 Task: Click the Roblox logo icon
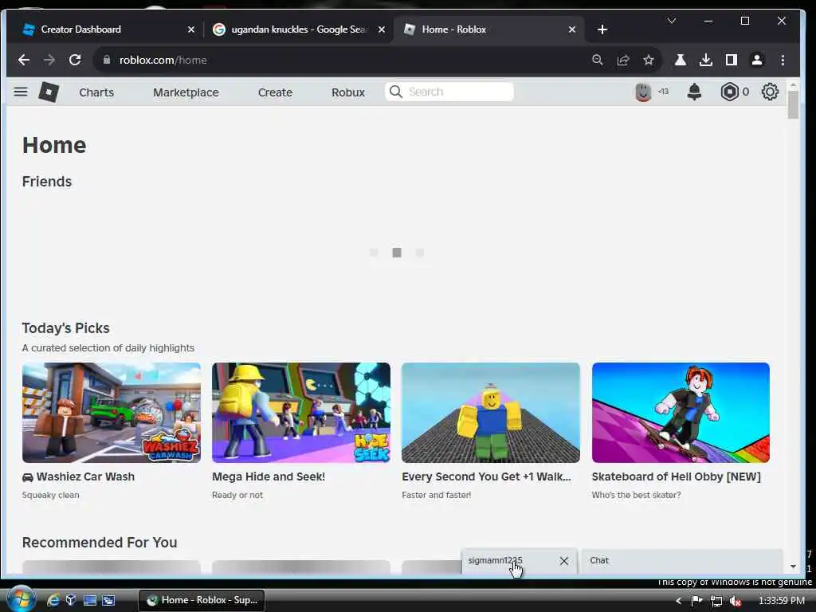(x=49, y=92)
